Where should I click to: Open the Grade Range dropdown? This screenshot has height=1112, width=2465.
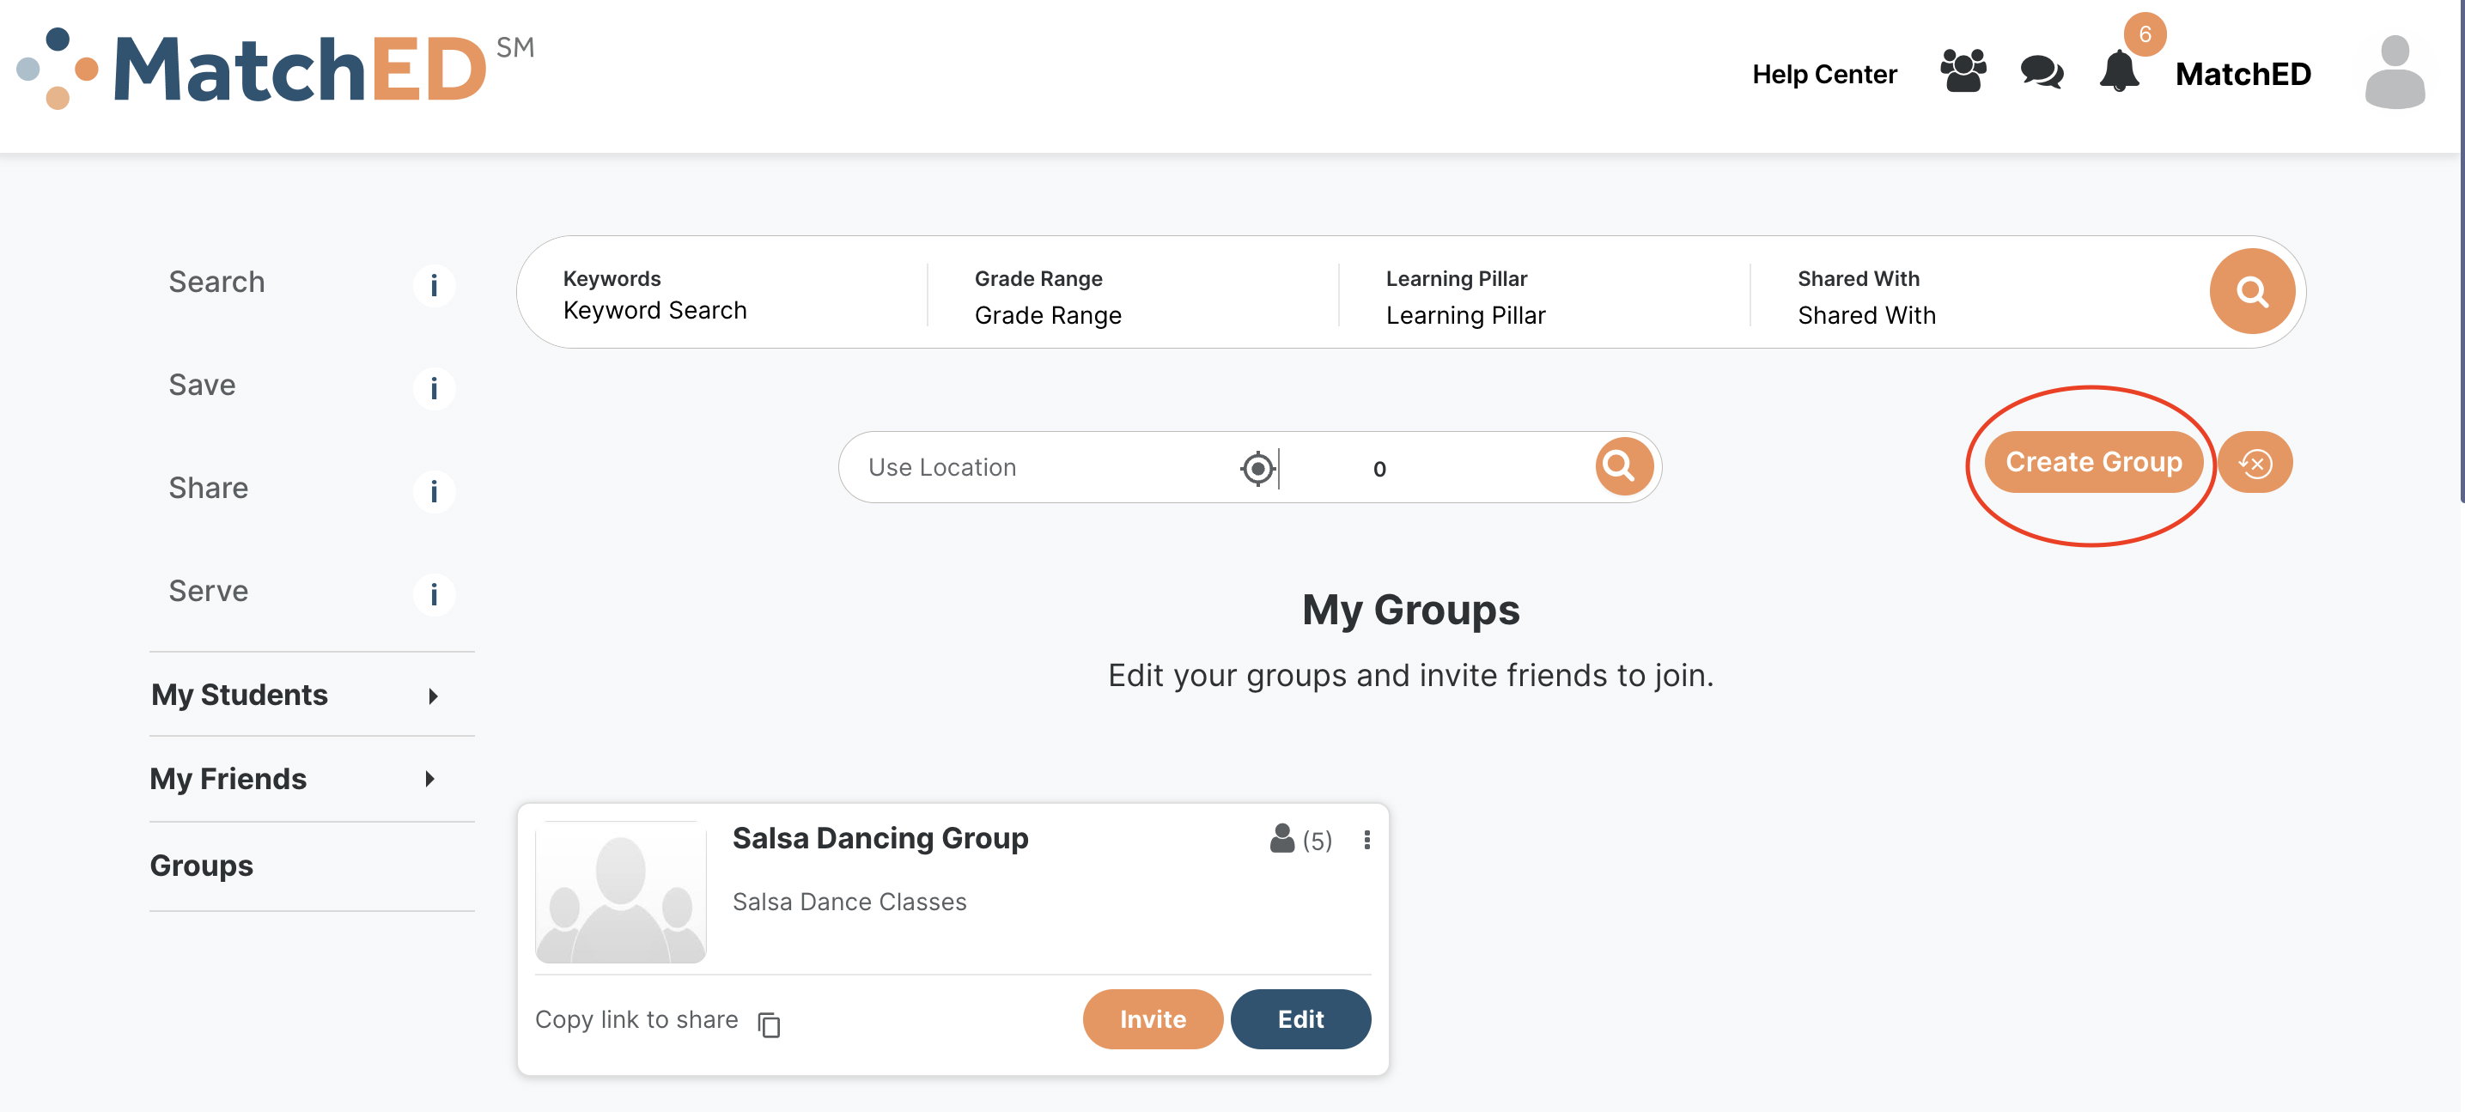[x=1048, y=315]
